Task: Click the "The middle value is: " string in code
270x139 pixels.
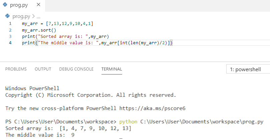Action: (x=68, y=43)
